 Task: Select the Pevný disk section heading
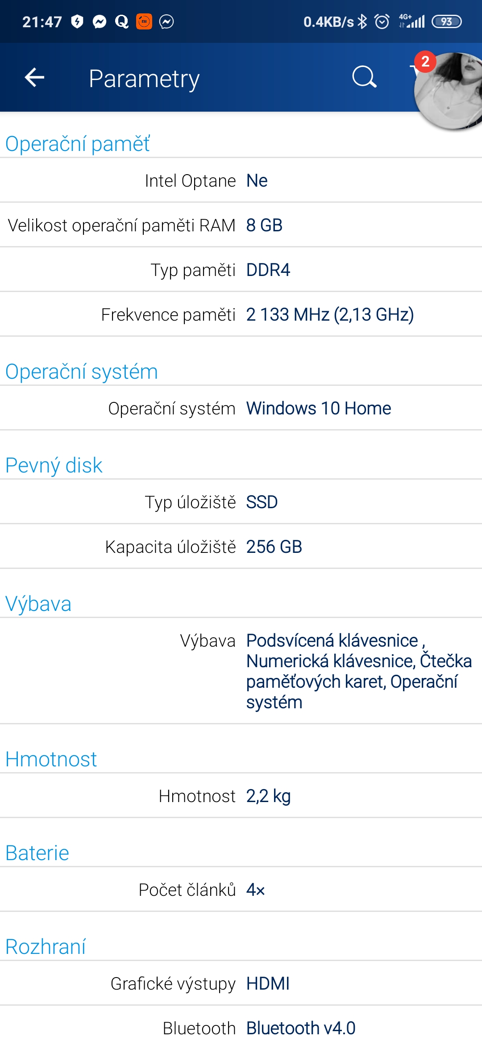[x=54, y=465]
